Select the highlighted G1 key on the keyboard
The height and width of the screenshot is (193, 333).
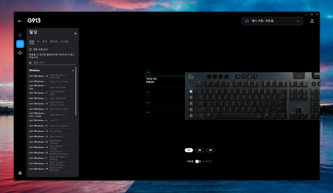tap(191, 92)
